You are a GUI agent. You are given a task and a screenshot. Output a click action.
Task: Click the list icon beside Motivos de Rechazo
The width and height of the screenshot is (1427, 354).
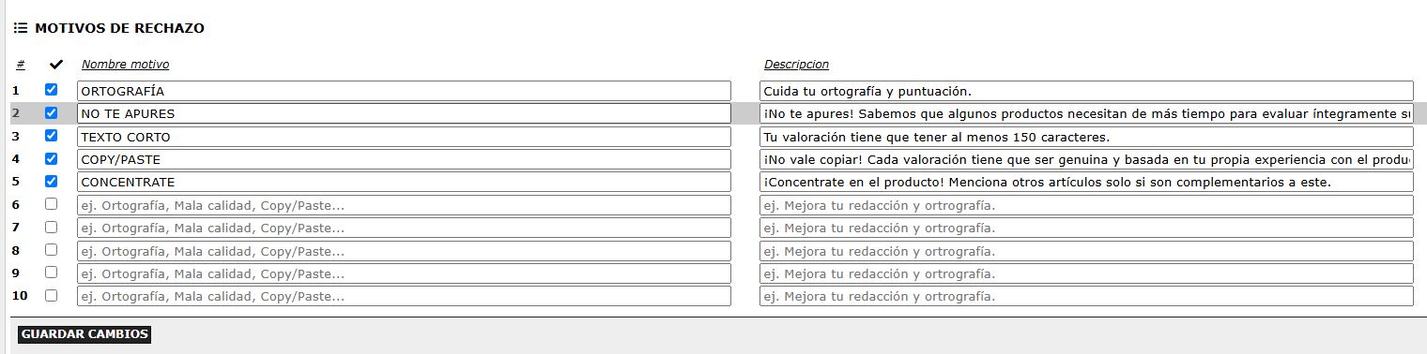pyautogui.click(x=20, y=28)
